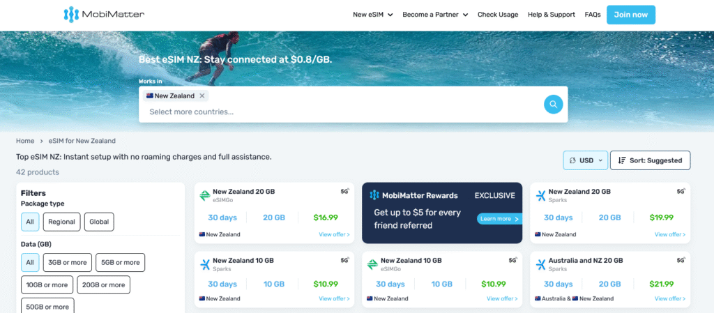Click the Join now button
The image size is (714, 313).
click(x=630, y=15)
